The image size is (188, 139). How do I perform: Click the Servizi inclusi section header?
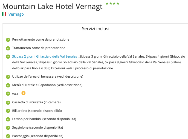[96, 29]
